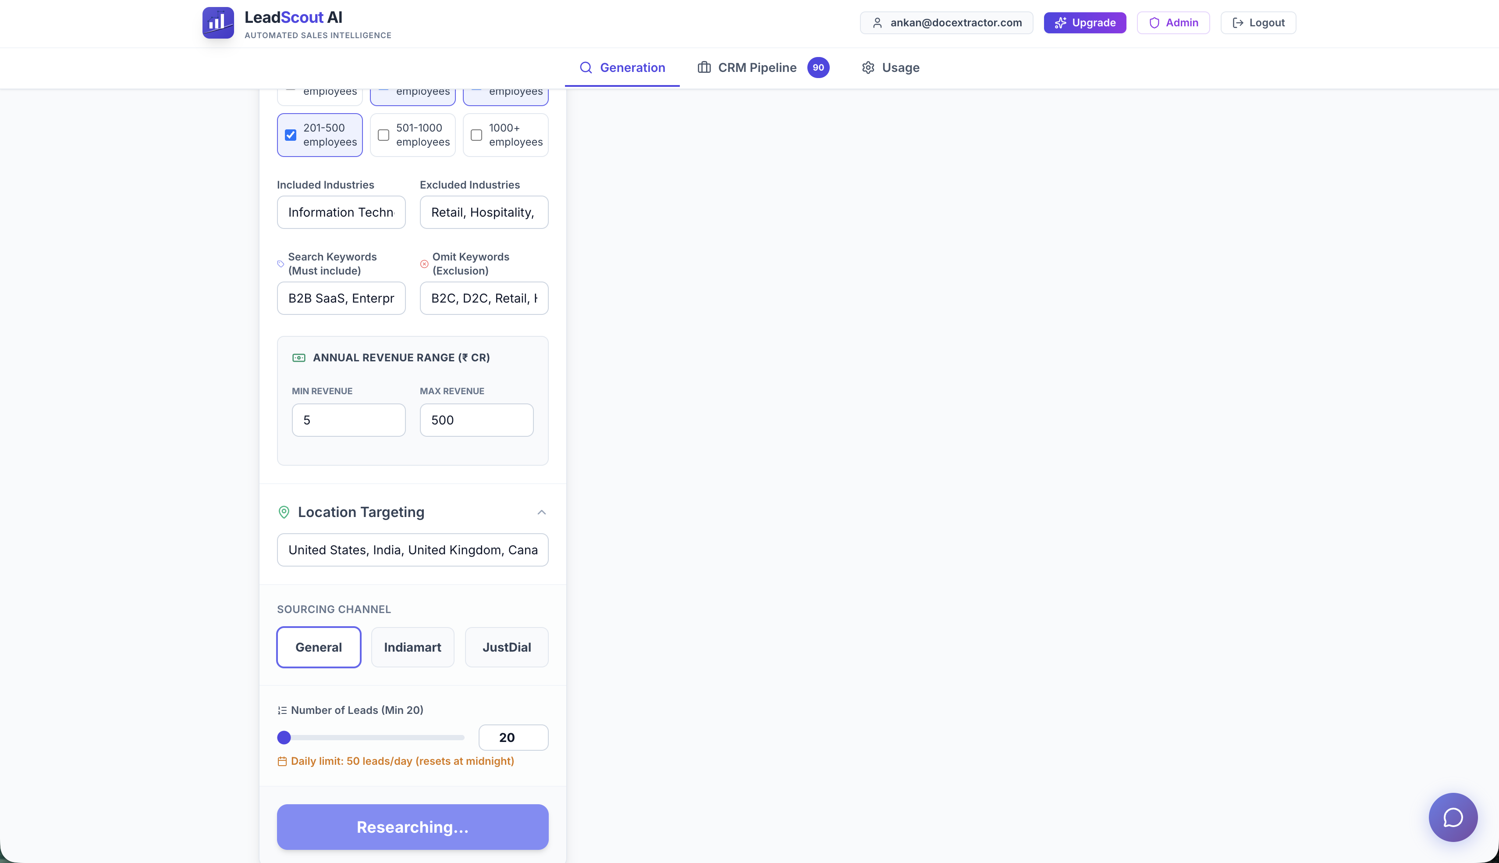Viewport: 1499px width, 863px height.
Task: Uncheck the 201-500 employees checkbox
Action: point(290,135)
